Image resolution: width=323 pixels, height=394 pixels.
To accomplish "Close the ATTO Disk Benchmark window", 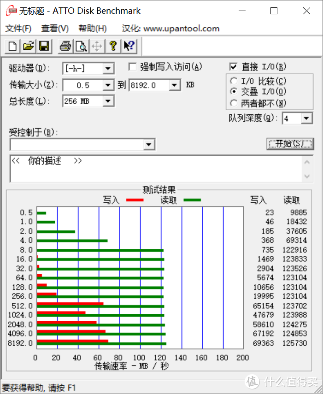I will point(306,11).
